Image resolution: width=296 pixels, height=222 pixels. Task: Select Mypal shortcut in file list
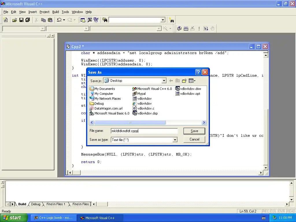pos(139,94)
